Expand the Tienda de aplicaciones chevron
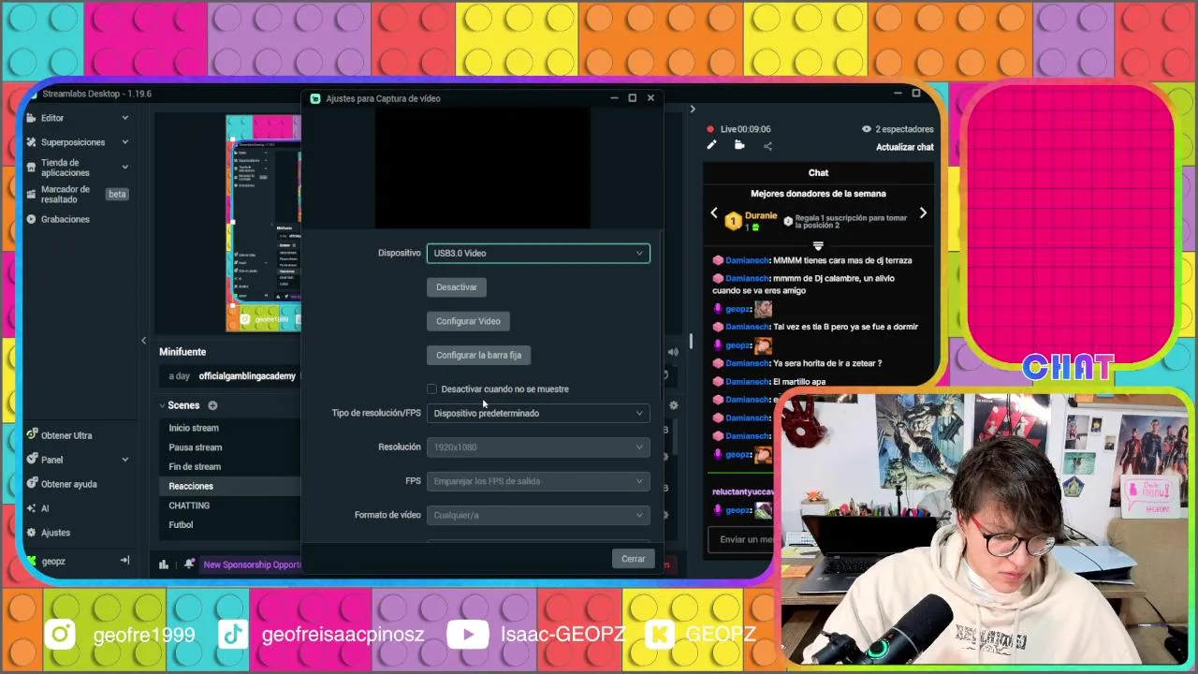Screen dimensions: 1198x674 (x=124, y=167)
